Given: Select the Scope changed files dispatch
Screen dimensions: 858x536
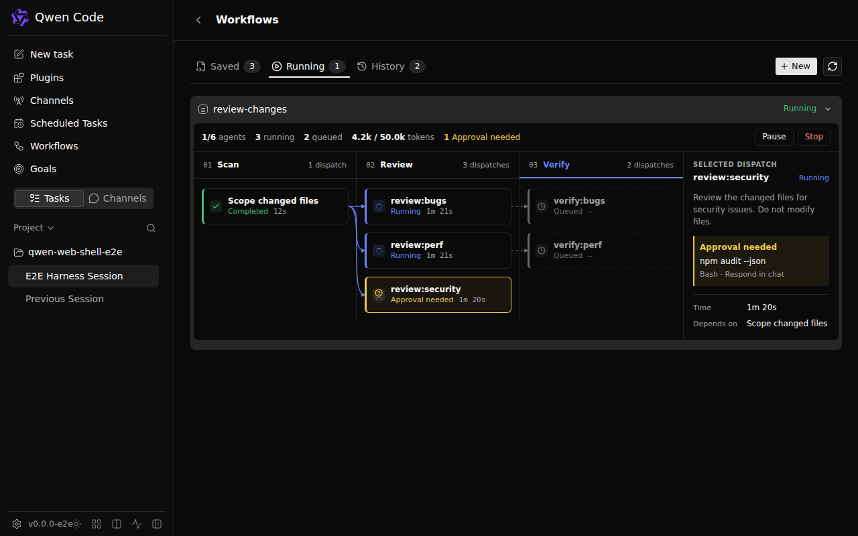Looking at the screenshot, I should [x=275, y=206].
